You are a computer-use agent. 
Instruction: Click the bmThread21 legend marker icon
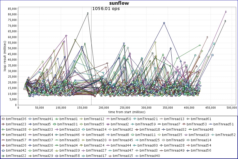(135, 119)
